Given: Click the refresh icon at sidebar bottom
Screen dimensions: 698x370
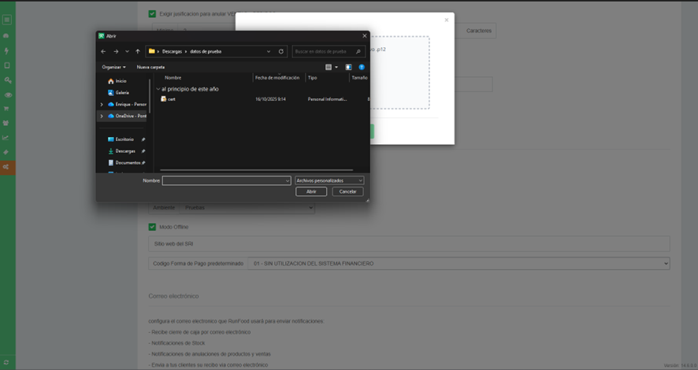Looking at the screenshot, I should click(6, 362).
